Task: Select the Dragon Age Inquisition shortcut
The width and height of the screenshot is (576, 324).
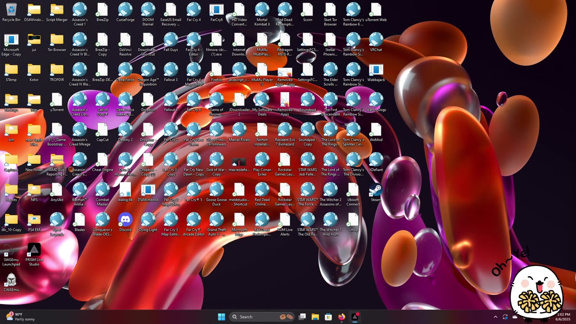Action: (148, 75)
